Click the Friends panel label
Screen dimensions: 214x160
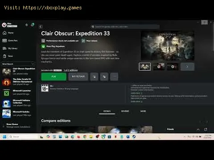click(170, 129)
